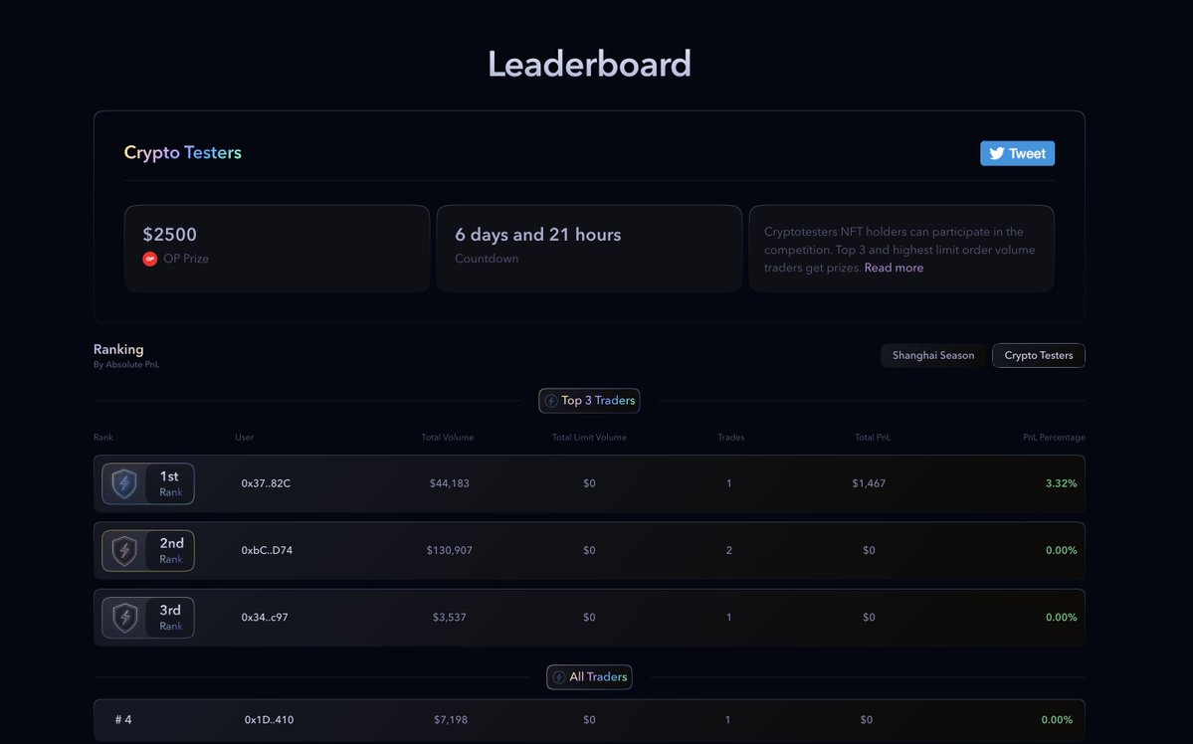Switch to the Shanghai Season tab
This screenshot has height=744, width=1193.
pyautogui.click(x=932, y=355)
